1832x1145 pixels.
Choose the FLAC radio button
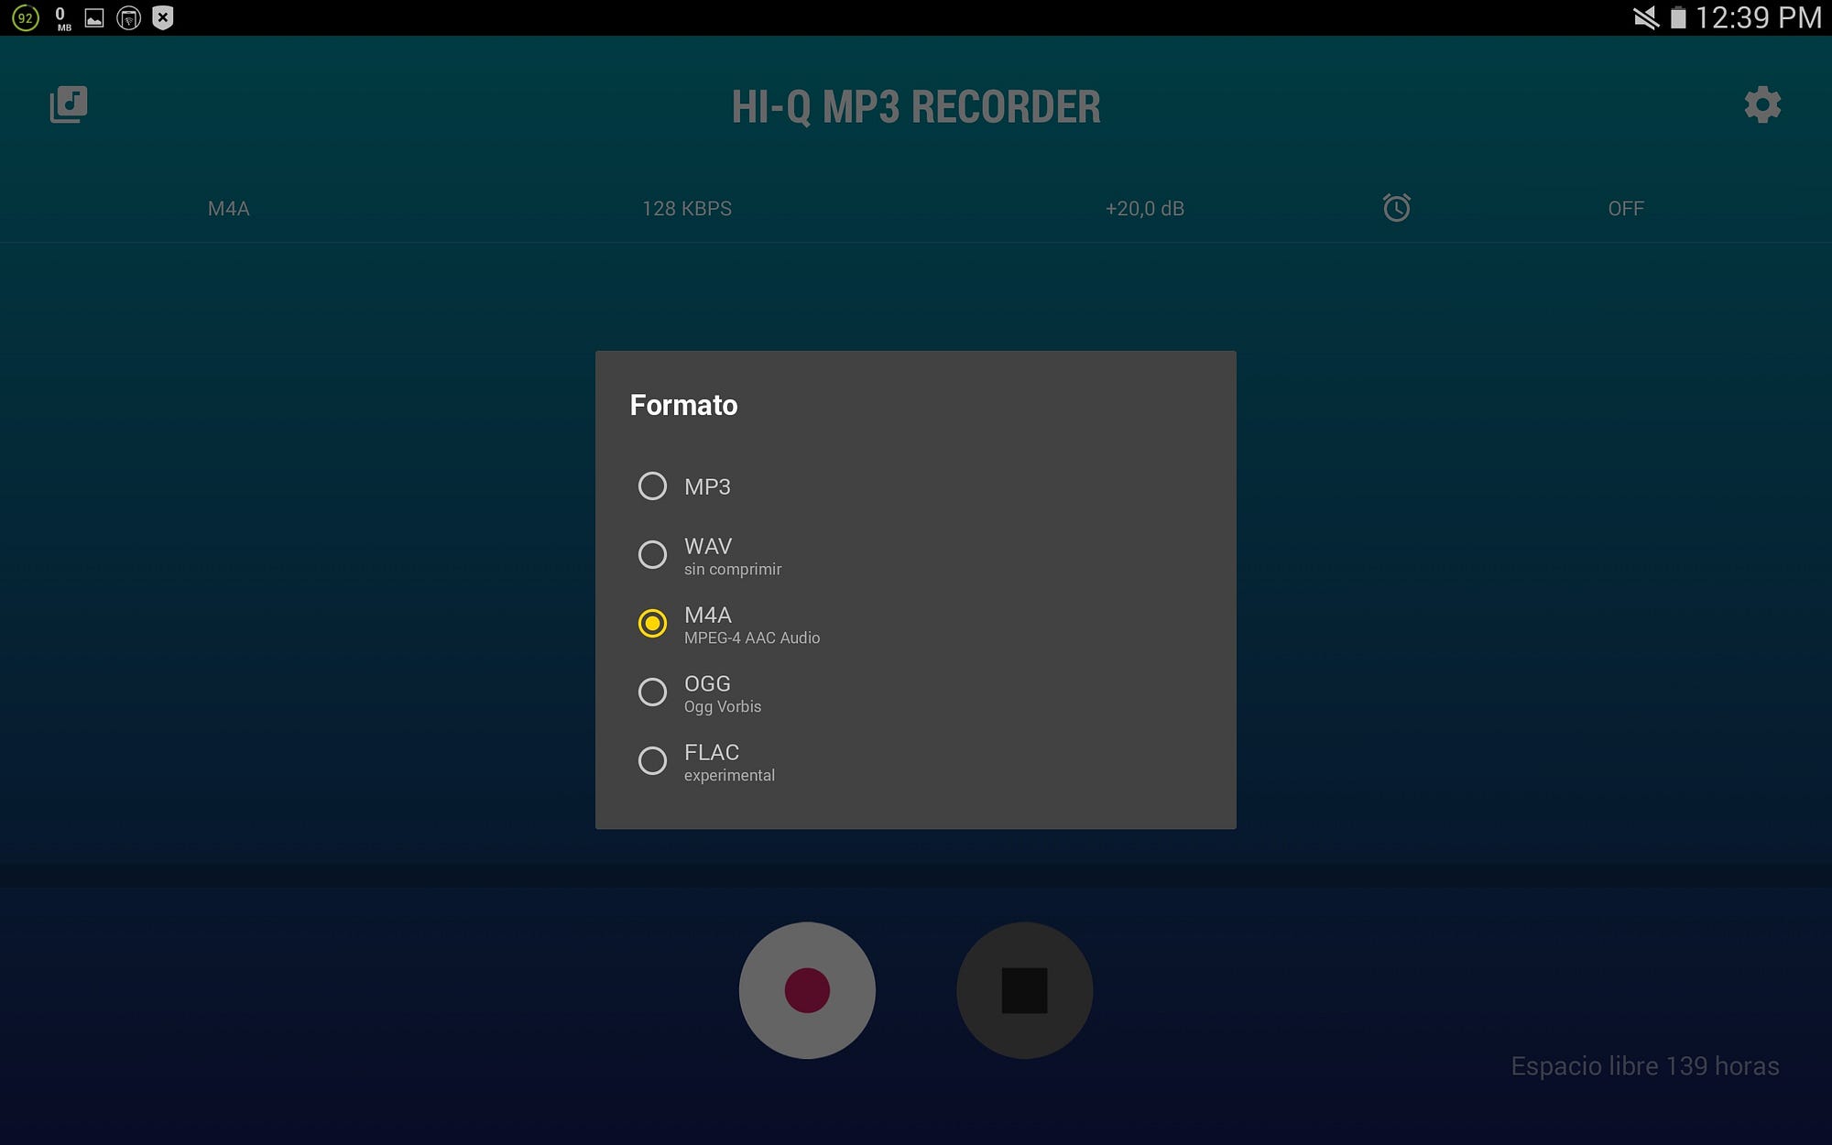652,760
